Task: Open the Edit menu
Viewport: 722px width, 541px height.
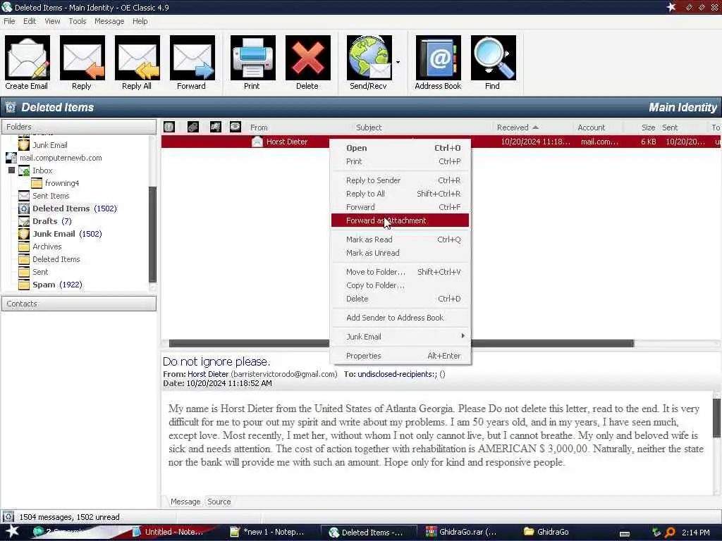Action: (30, 21)
